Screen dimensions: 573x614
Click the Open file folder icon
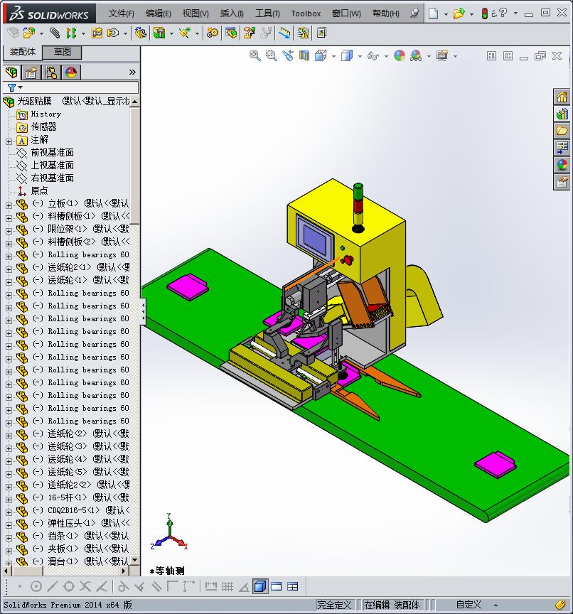459,14
